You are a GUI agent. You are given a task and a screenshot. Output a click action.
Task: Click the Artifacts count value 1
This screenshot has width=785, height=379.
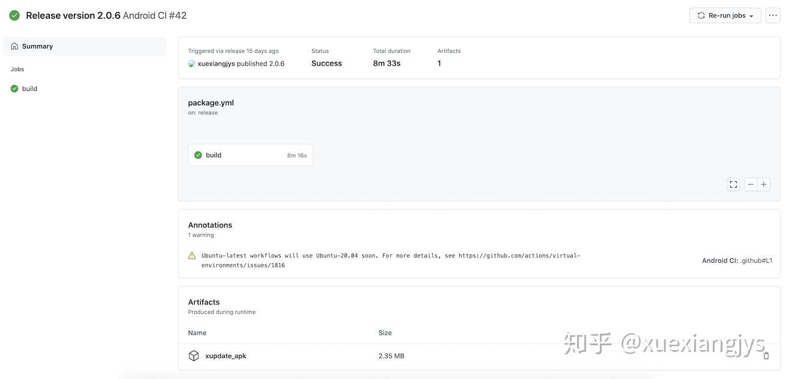(x=439, y=64)
